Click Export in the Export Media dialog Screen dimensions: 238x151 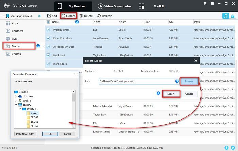171,94
